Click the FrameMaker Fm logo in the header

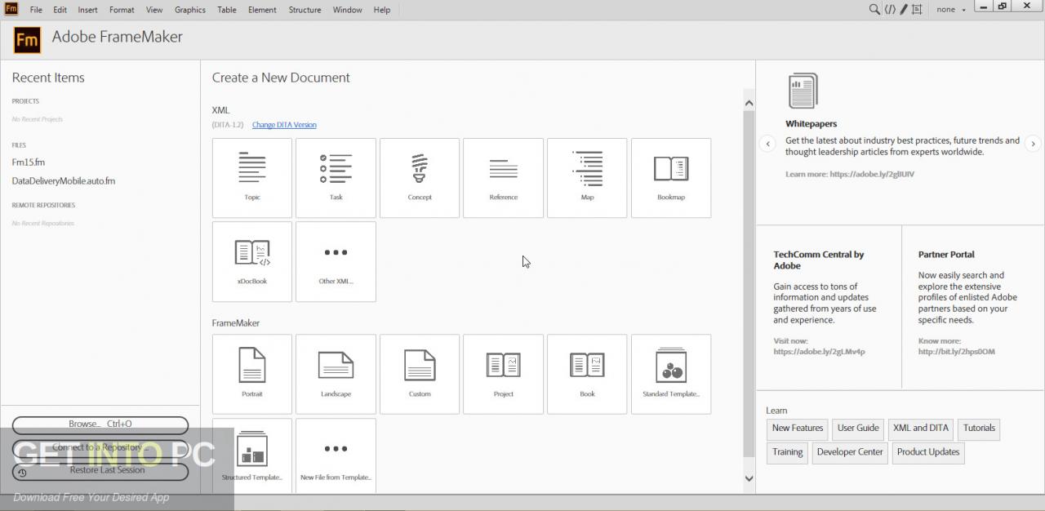pos(27,39)
